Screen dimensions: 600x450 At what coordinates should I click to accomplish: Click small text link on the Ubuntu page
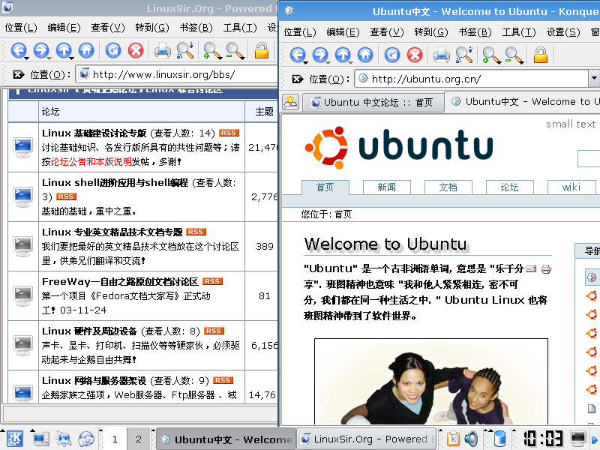pos(571,124)
